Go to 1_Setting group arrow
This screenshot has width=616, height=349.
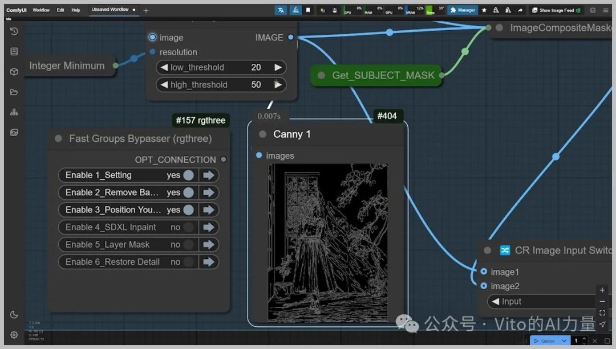coord(209,175)
